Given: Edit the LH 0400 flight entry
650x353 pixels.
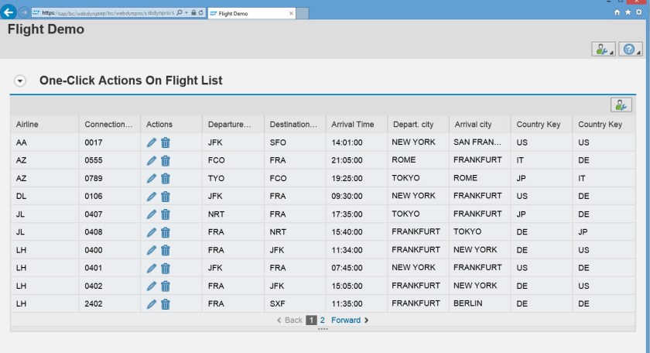Looking at the screenshot, I should [x=152, y=249].
